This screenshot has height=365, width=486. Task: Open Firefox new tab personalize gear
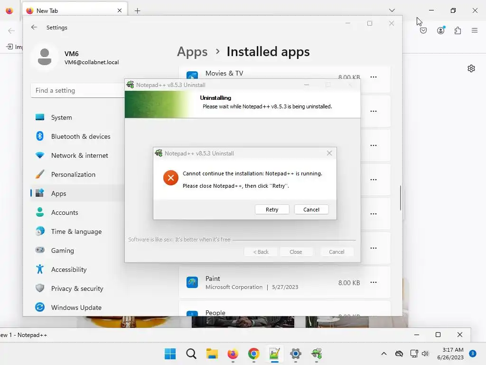pyautogui.click(x=471, y=68)
